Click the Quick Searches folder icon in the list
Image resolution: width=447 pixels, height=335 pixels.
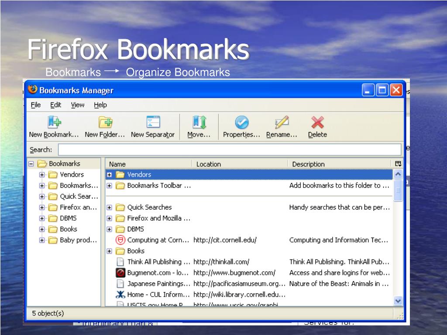click(x=120, y=207)
